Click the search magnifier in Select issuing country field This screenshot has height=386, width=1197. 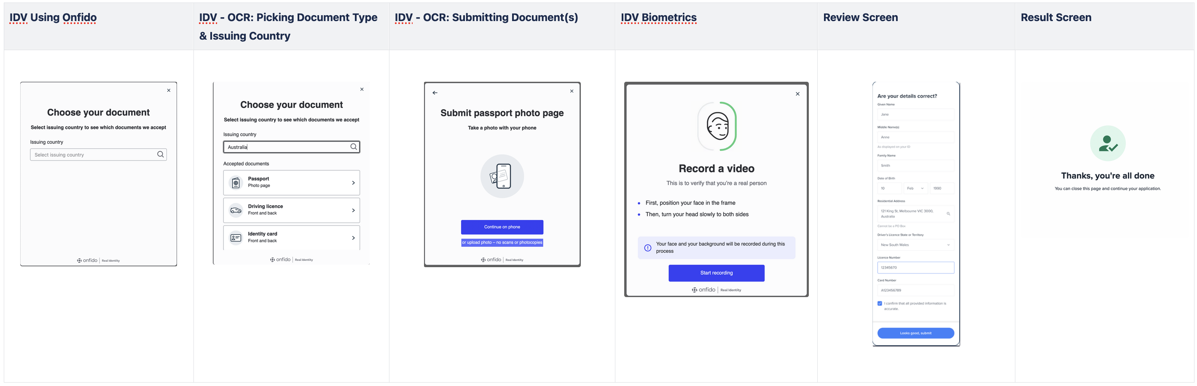160,154
